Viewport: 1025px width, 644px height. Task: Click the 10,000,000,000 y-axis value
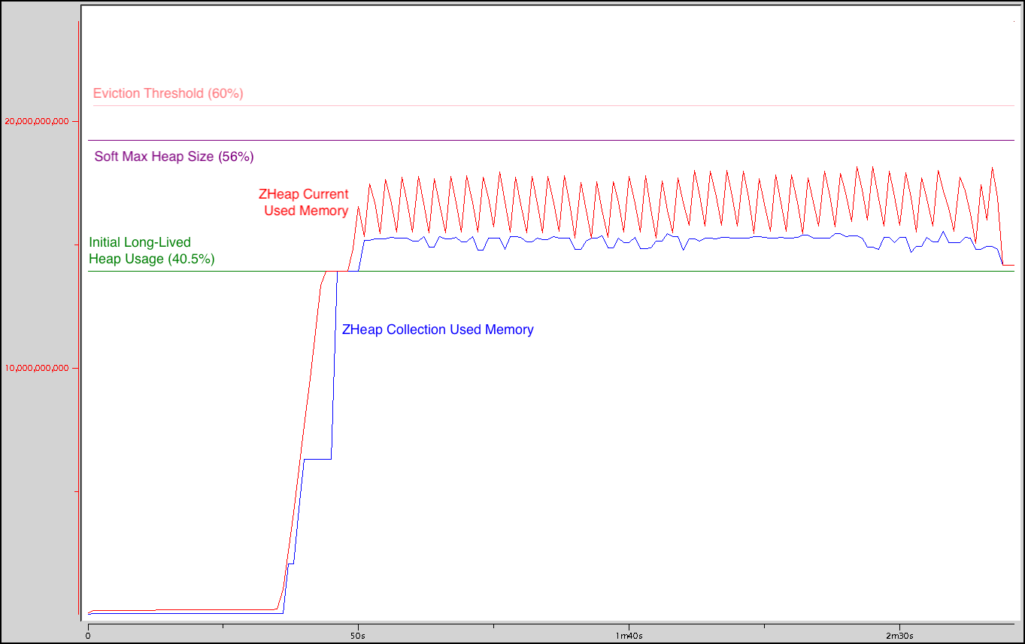coord(37,368)
